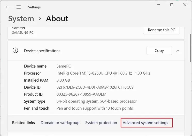Screen dimensions: 192x136
Task: Open Advanced system settings
Action: point(145,123)
